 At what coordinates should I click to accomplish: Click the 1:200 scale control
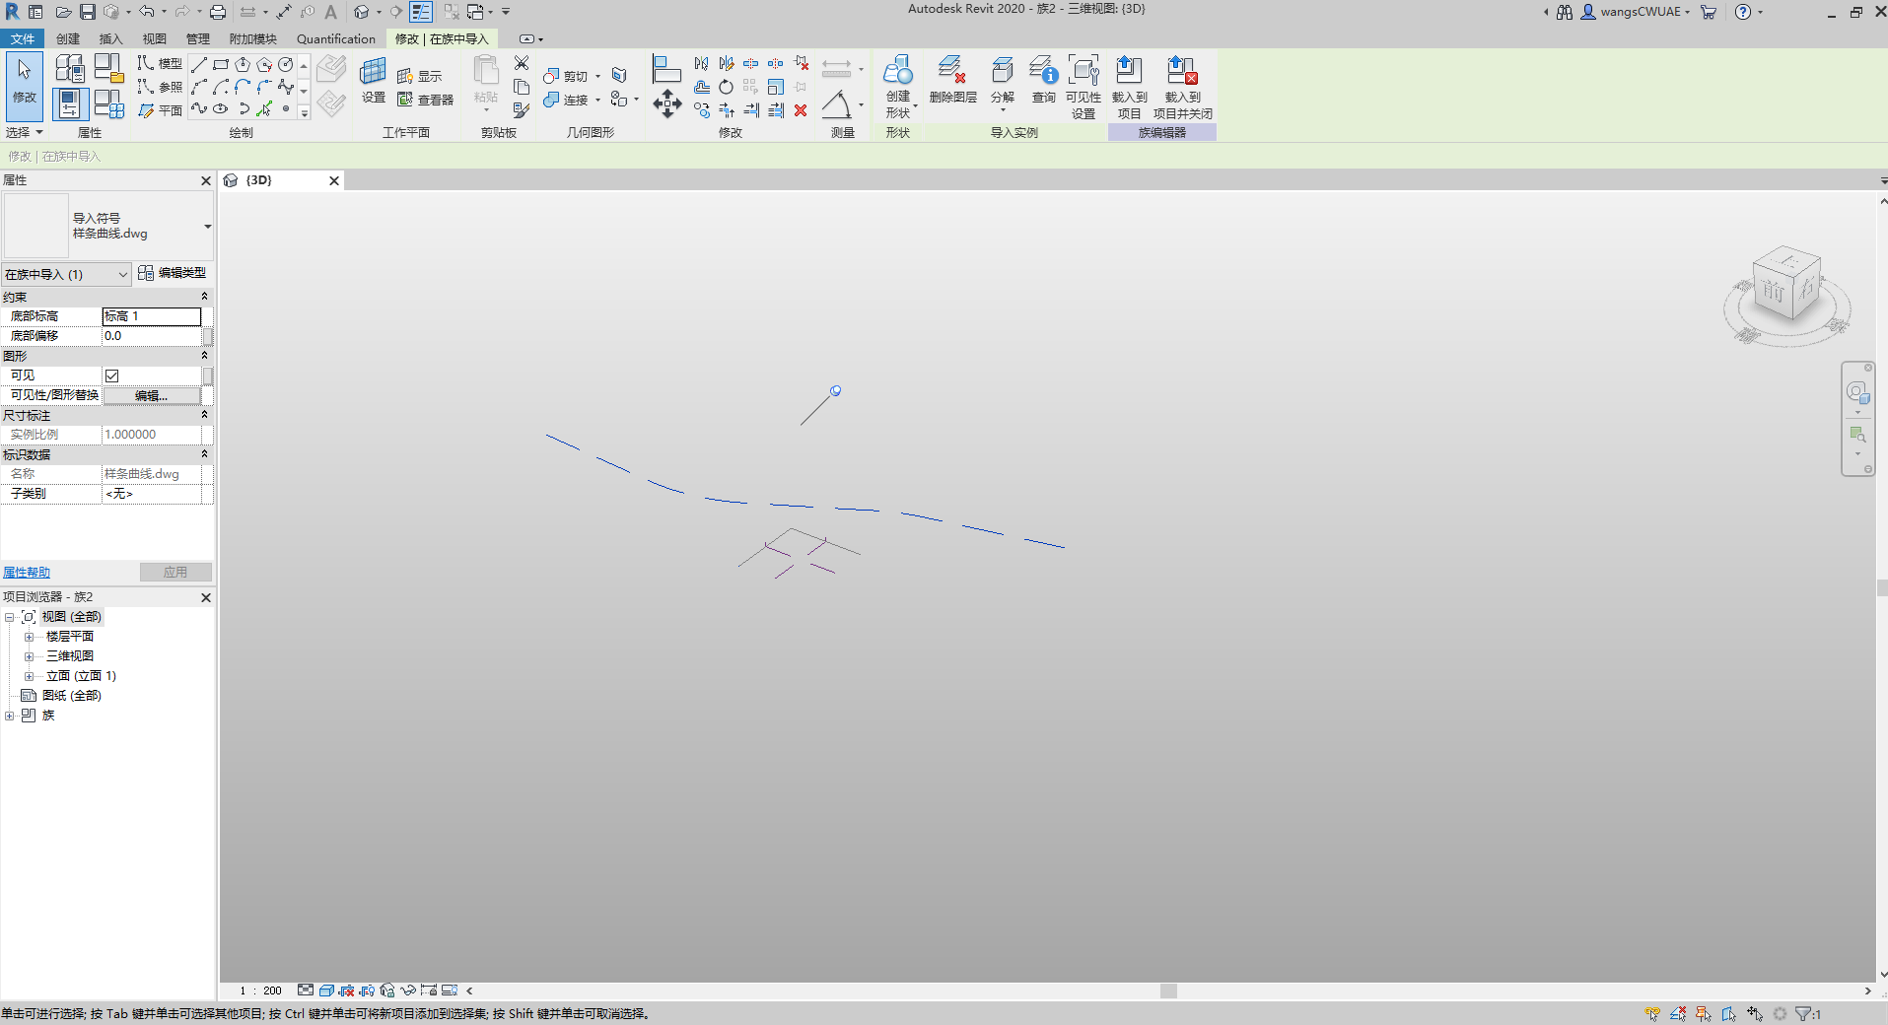[x=258, y=991]
